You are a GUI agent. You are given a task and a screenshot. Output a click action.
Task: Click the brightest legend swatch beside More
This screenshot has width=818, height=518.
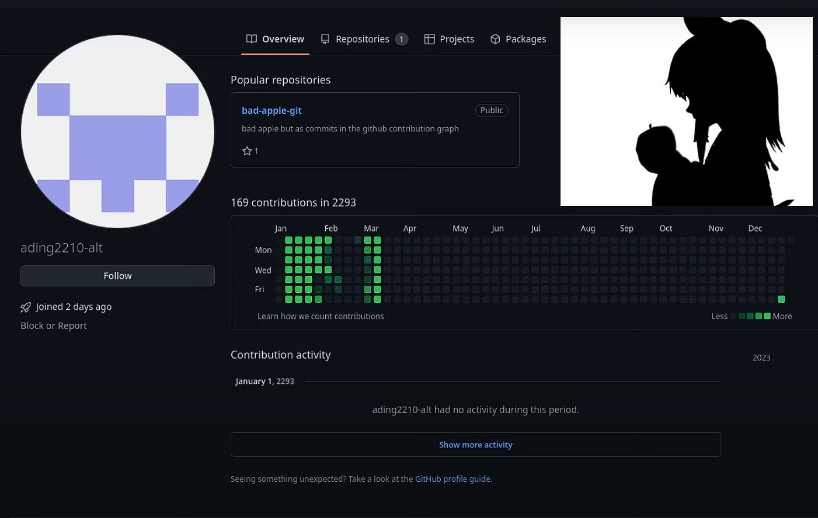(x=767, y=316)
